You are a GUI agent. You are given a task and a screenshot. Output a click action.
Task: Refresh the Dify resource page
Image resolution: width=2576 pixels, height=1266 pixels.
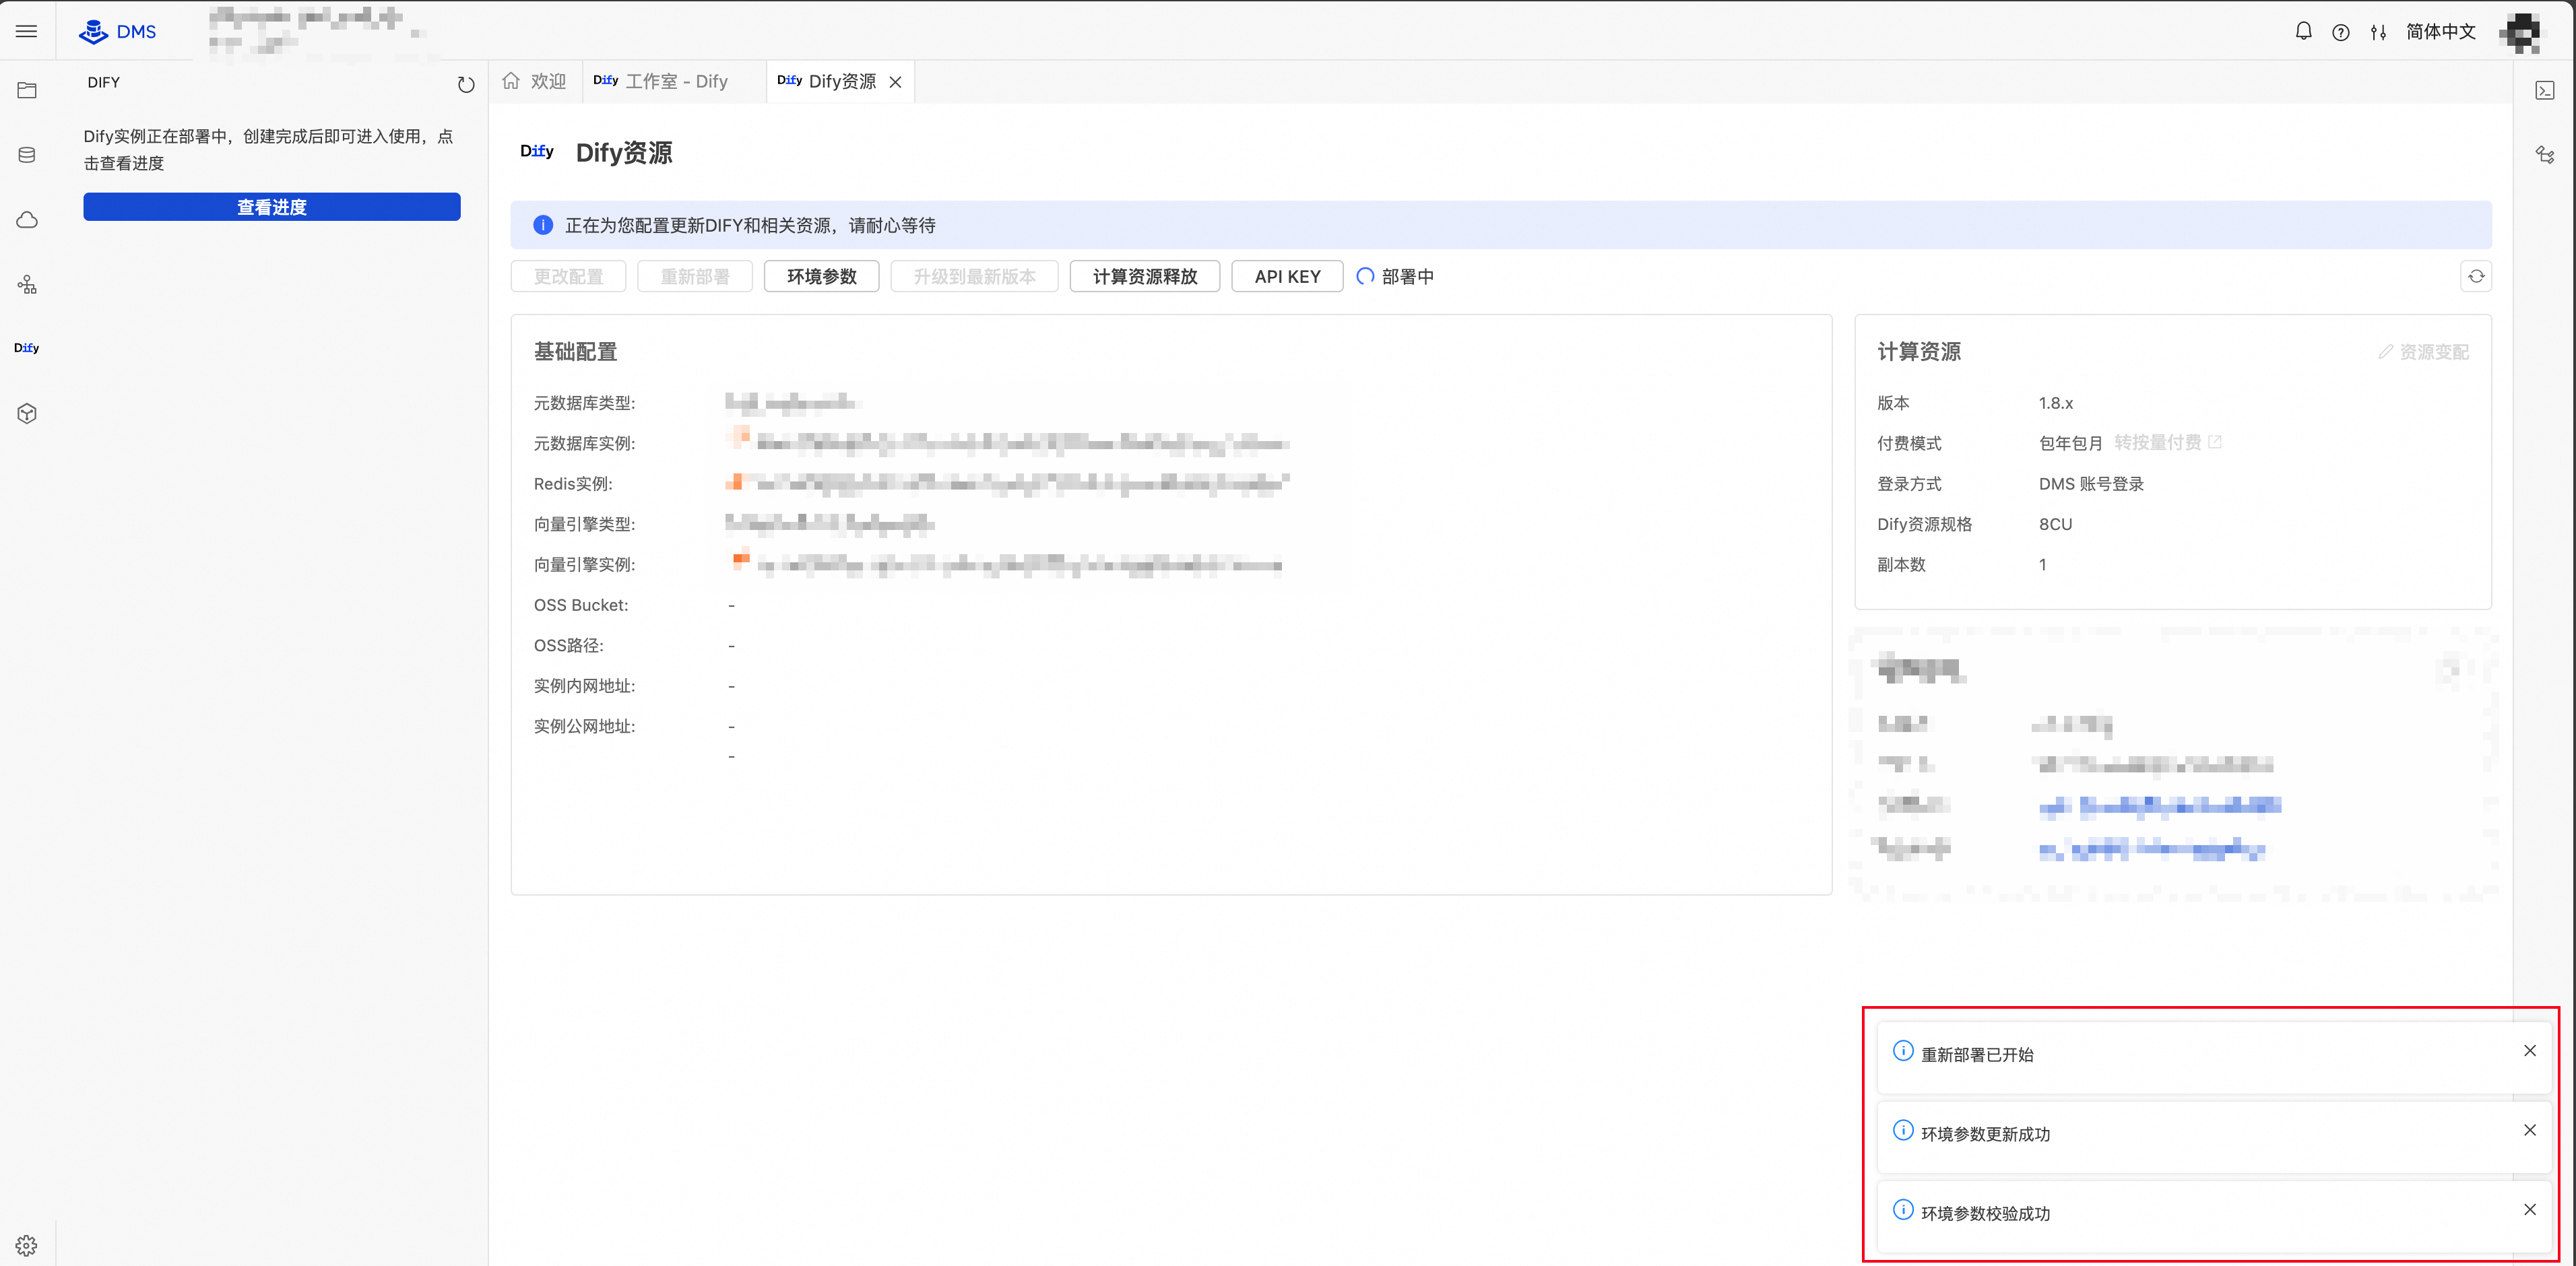click(2476, 276)
